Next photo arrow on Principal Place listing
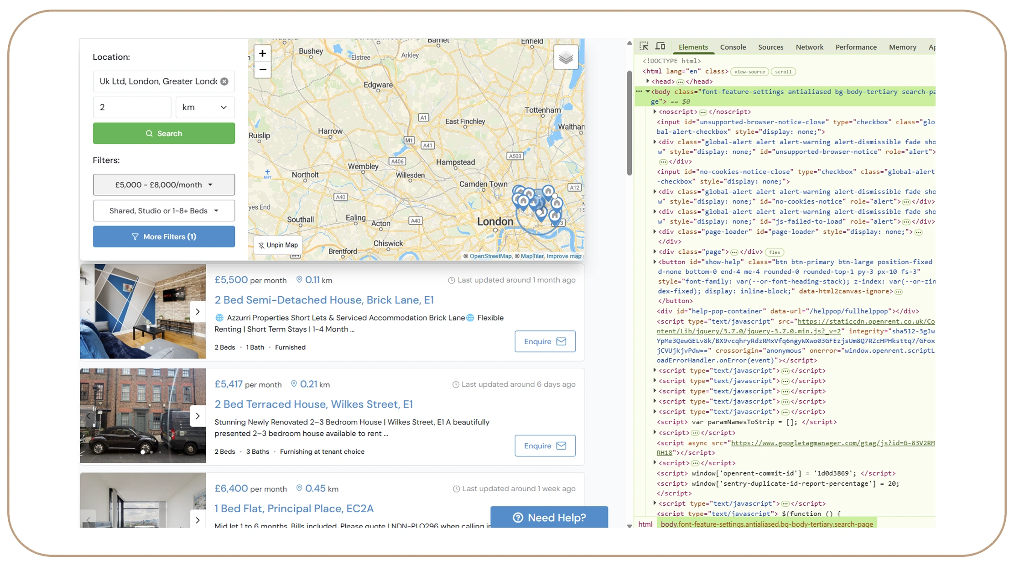This screenshot has height=566, width=1014. [198, 519]
